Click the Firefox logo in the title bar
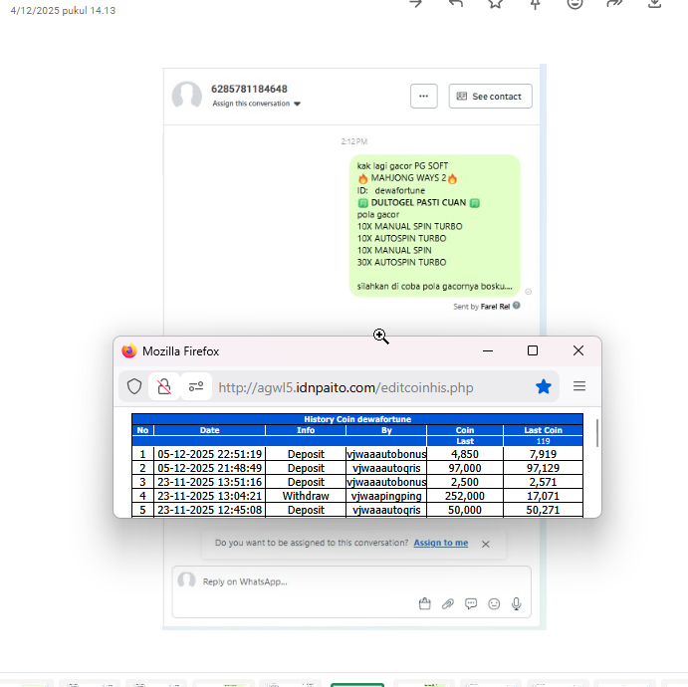This screenshot has height=687, width=688. coord(129,350)
